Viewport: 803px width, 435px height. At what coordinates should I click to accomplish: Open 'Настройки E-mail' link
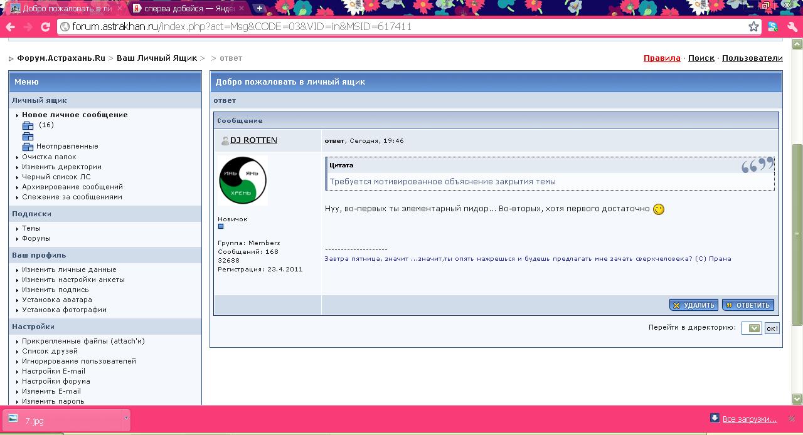[53, 371]
